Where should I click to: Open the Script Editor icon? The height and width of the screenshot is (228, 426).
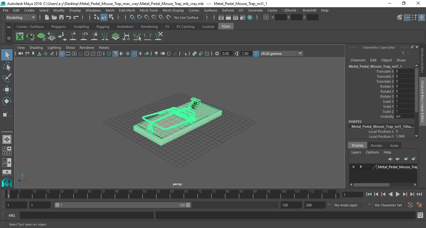420,215
